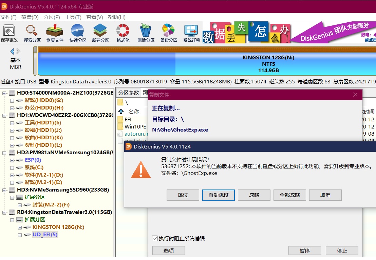
Task: Click the 暂停 button
Action: coord(304,251)
